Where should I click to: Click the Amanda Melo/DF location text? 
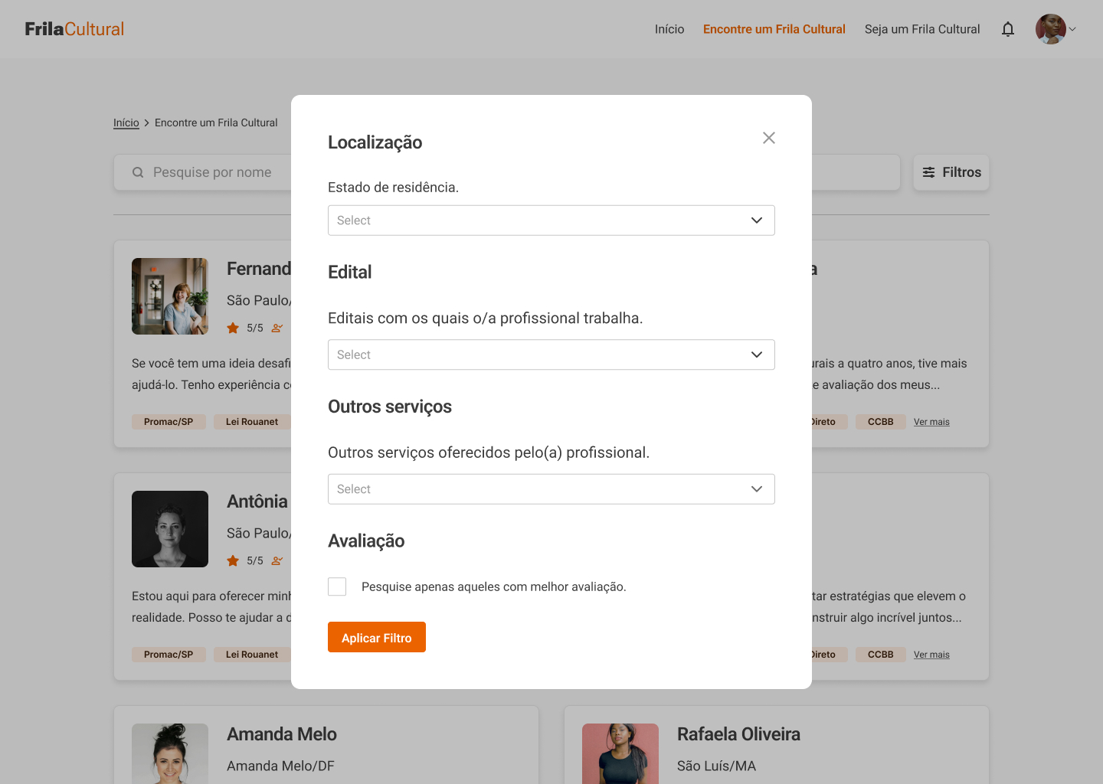(280, 766)
